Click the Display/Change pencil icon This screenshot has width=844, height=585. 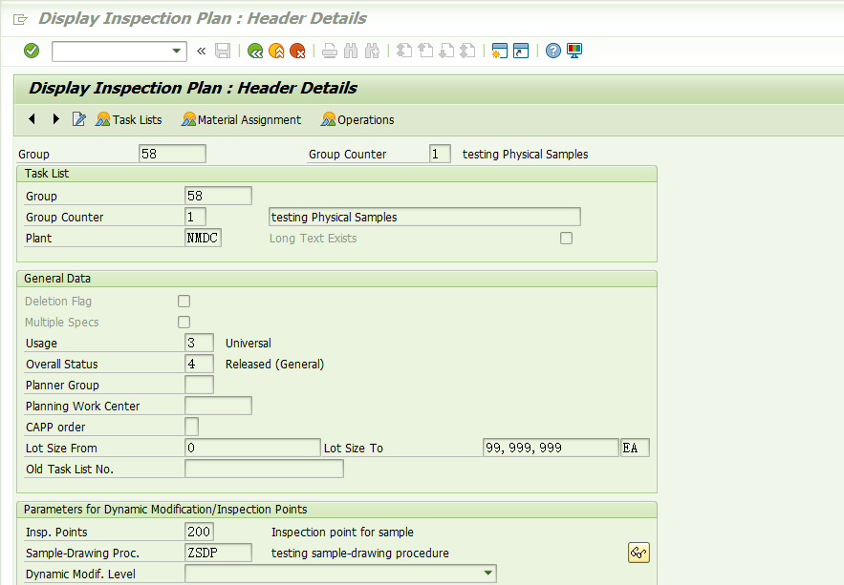[78, 119]
